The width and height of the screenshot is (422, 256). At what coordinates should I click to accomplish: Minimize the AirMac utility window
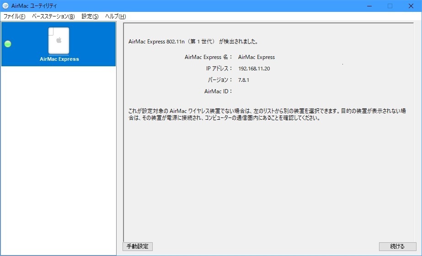pos(369,6)
